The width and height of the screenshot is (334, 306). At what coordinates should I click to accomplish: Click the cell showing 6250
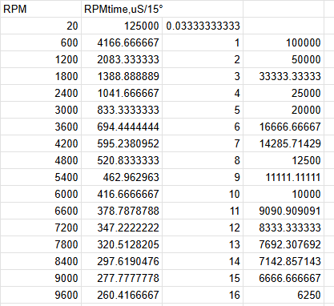click(284, 295)
